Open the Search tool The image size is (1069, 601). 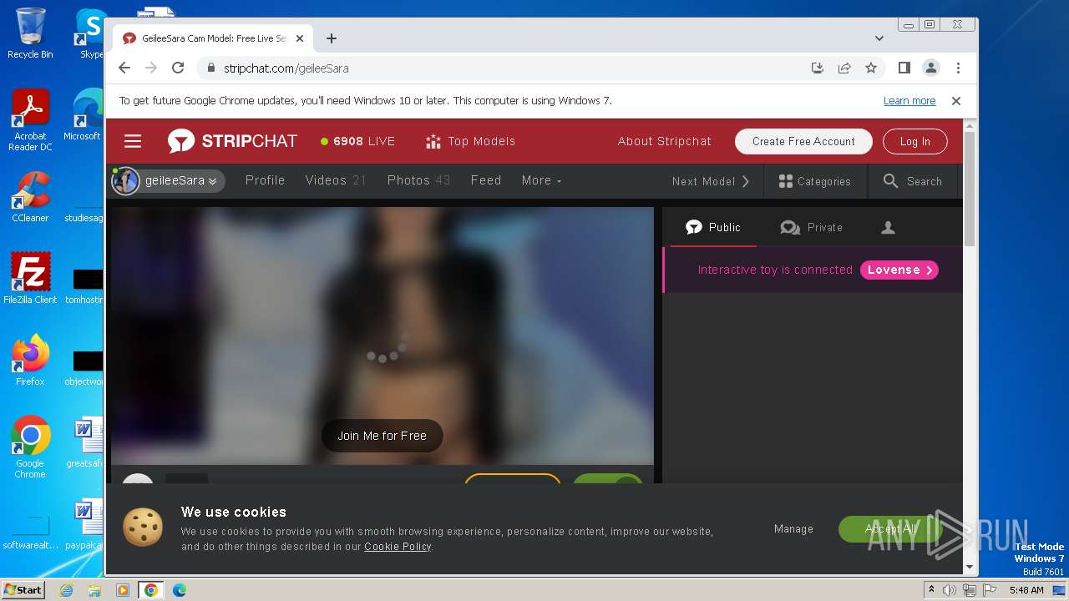[913, 181]
